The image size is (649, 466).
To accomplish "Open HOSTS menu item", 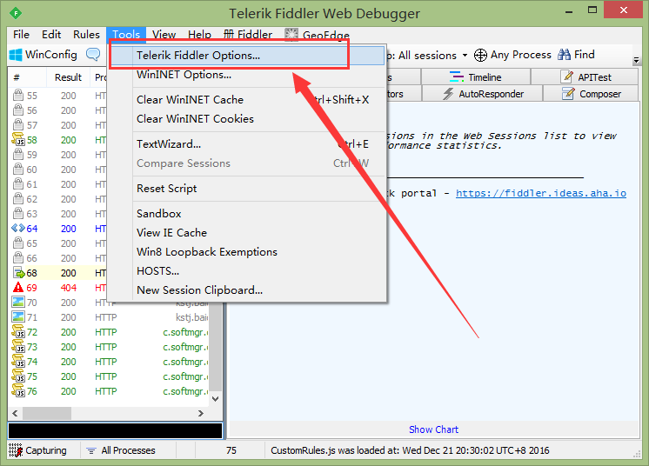I will pos(248,271).
